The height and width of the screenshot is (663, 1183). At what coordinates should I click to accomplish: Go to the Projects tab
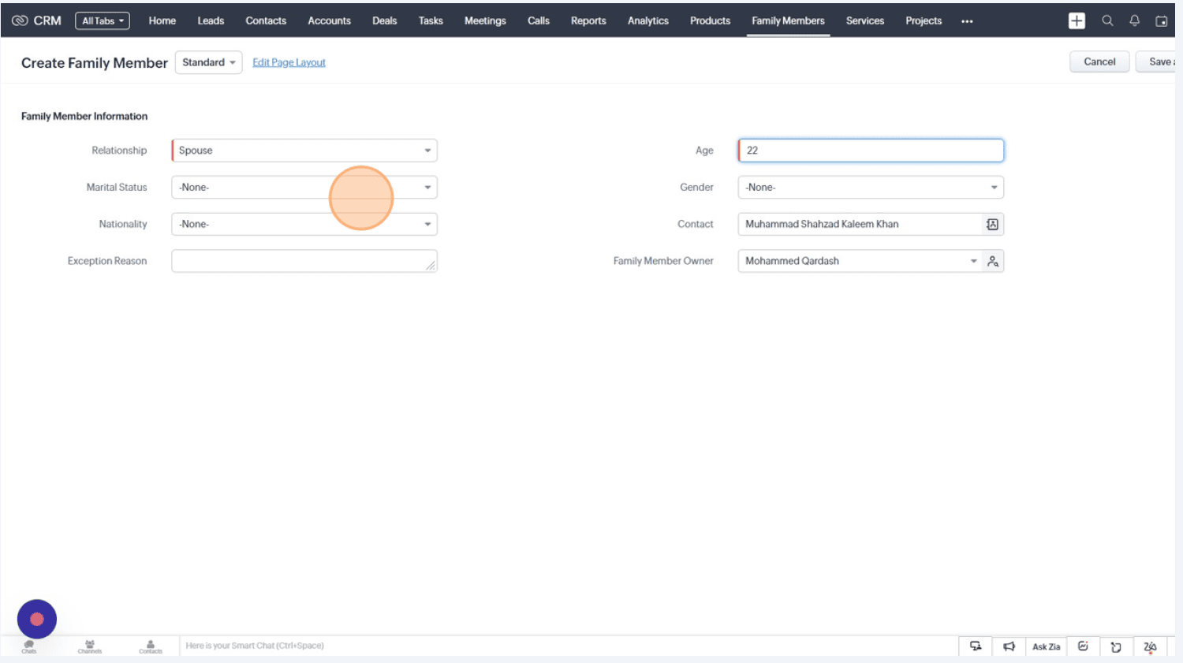[x=924, y=21]
